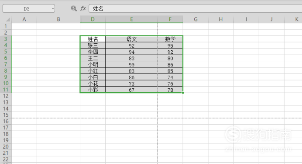Select column E header

click(x=131, y=19)
